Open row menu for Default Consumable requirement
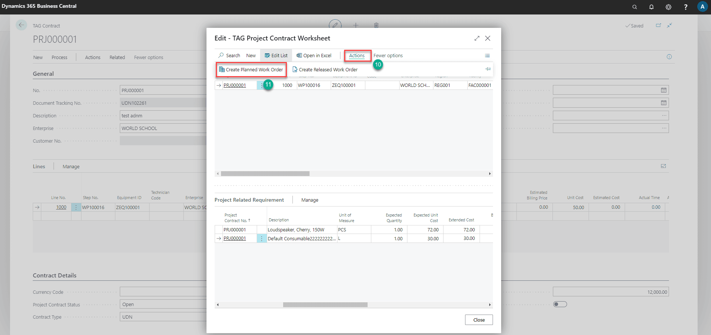Screen dimensions: 711x335 coord(262,238)
